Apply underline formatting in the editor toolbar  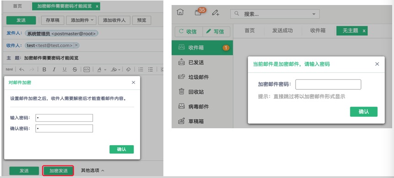(x=65, y=69)
